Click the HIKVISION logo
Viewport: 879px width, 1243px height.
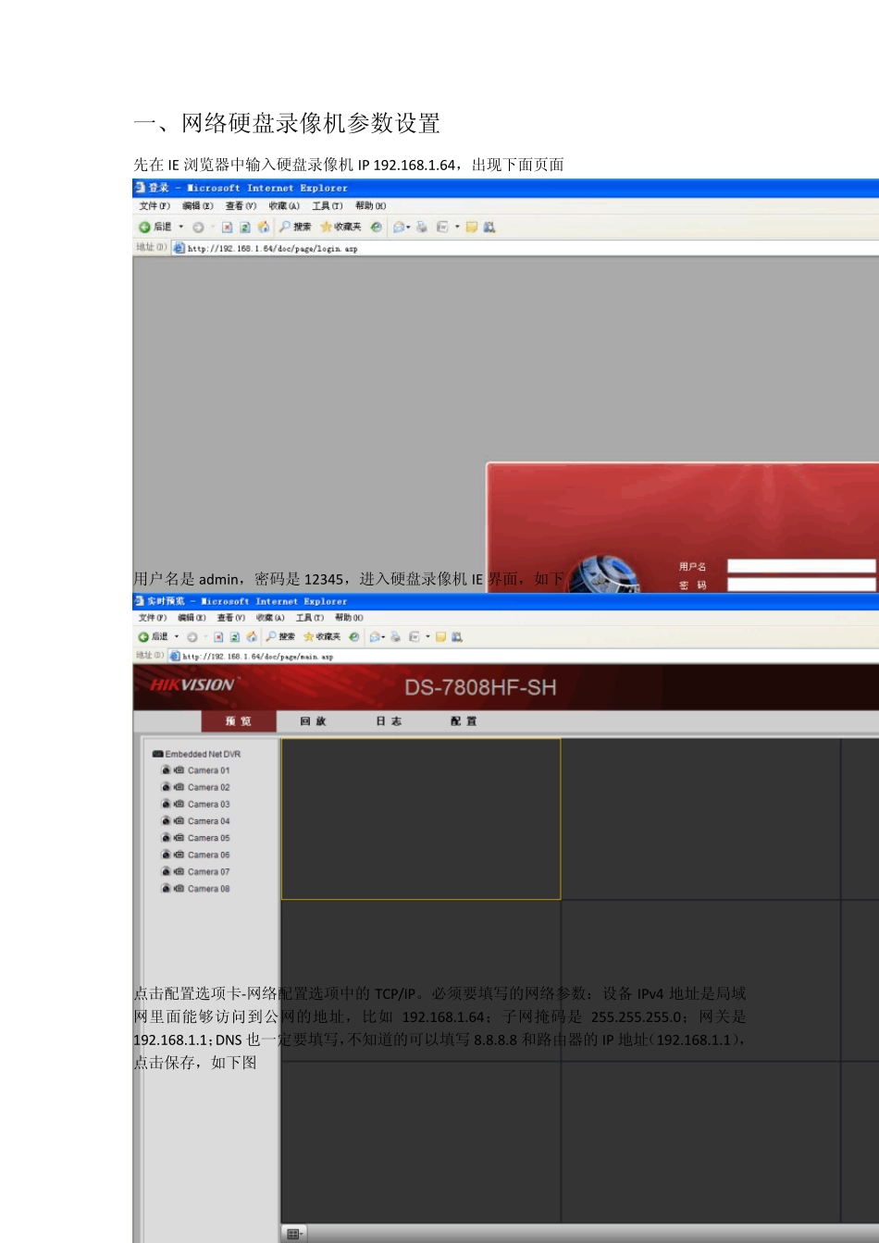(192, 685)
